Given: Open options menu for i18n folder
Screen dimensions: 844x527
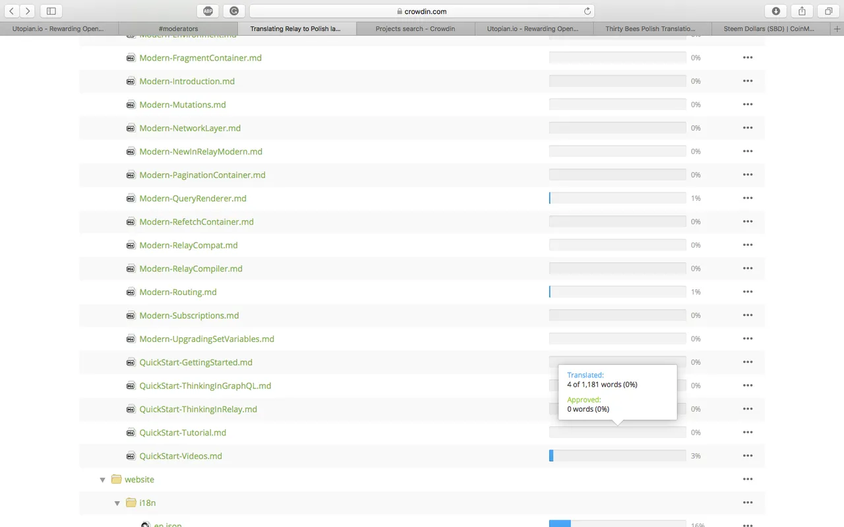Looking at the screenshot, I should pos(748,503).
